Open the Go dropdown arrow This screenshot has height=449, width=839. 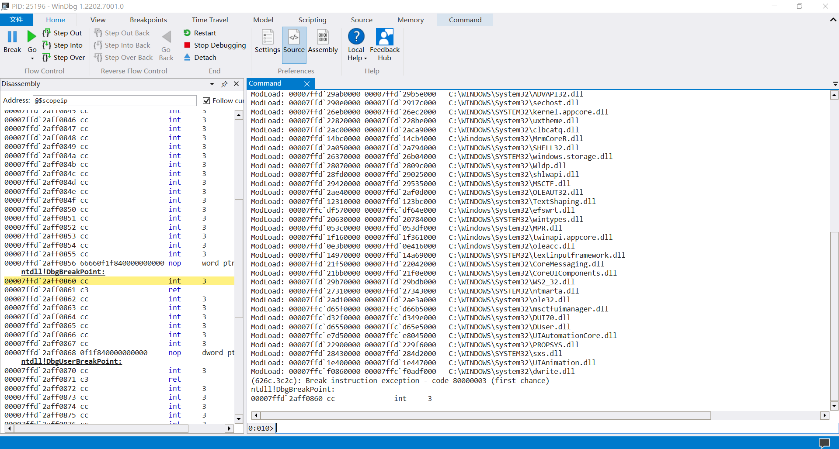tap(32, 58)
